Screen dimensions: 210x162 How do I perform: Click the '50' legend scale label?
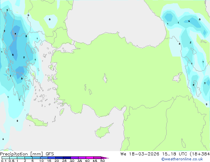[x=102, y=161]
